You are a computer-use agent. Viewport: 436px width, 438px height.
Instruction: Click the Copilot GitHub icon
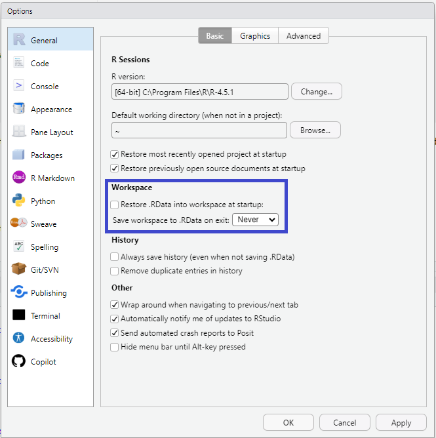(19, 361)
